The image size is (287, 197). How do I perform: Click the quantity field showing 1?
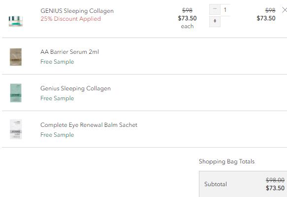(x=225, y=9)
